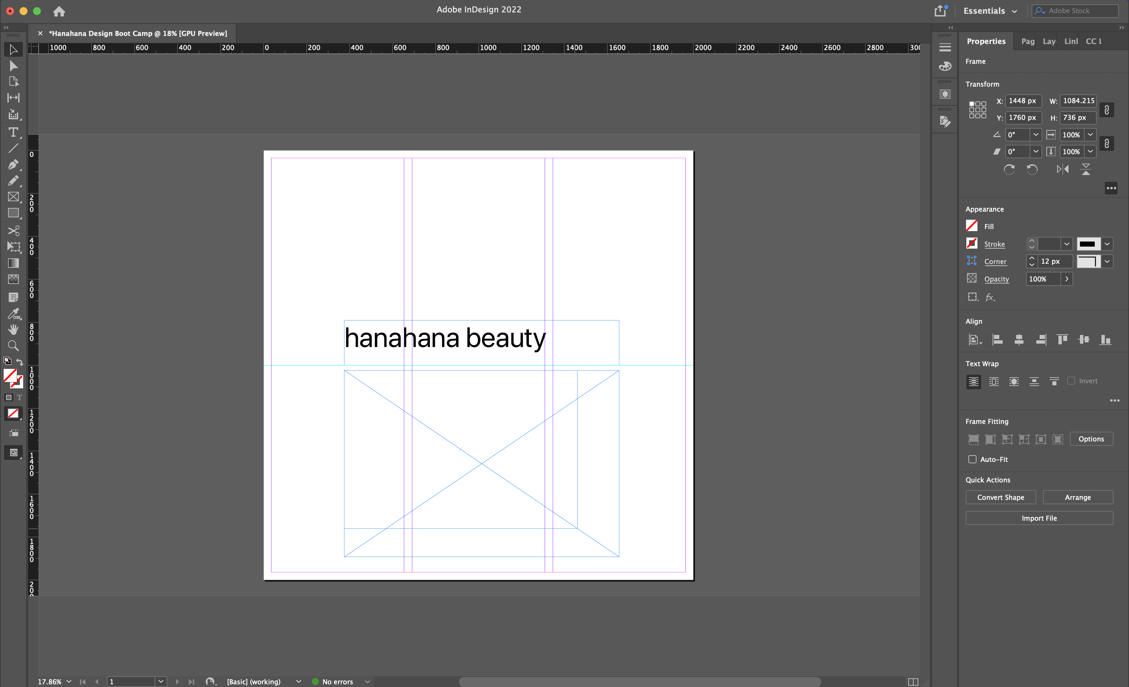Click the Convert Shape button
Screen dimensions: 1129x687
click(x=1000, y=498)
